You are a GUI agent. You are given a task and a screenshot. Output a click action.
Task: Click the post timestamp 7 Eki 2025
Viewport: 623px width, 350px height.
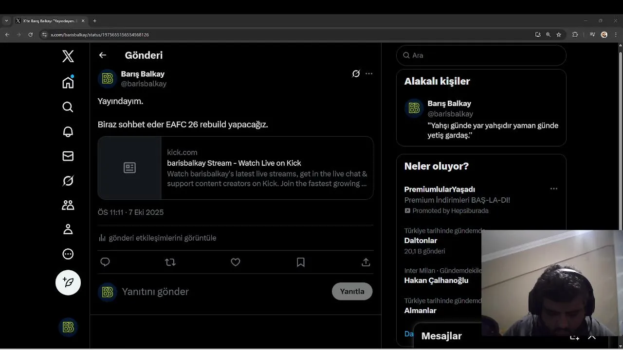[x=130, y=212]
